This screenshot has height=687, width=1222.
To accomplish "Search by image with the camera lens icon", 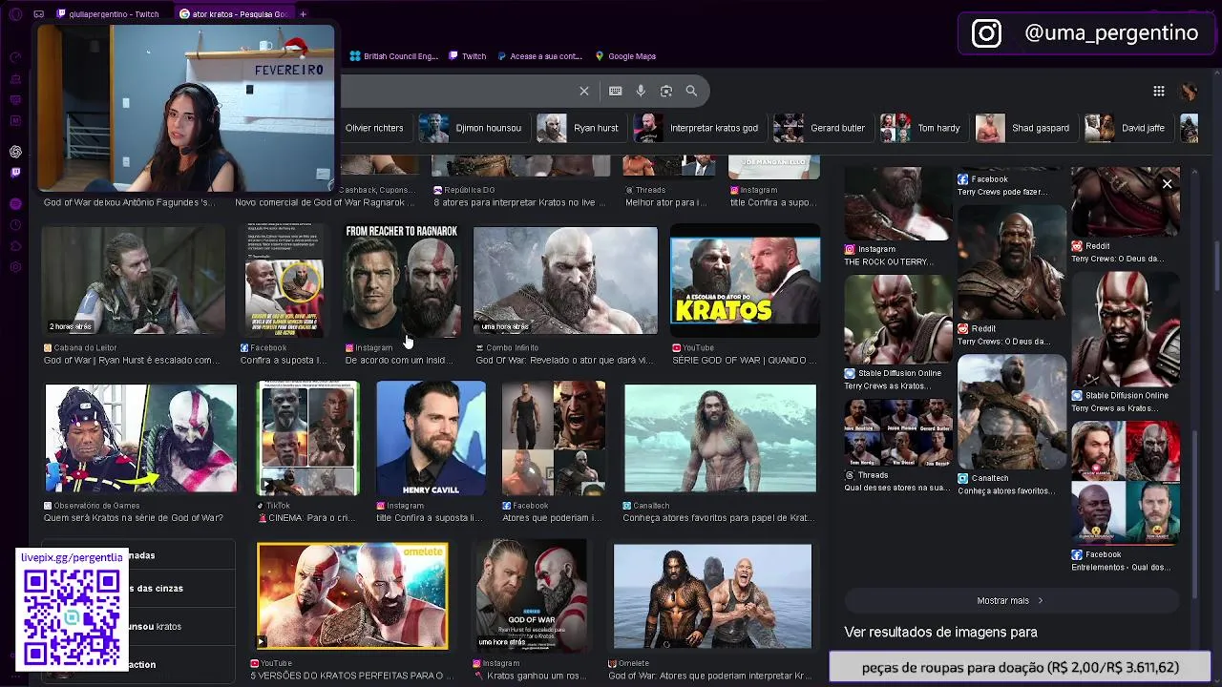I will click(666, 91).
